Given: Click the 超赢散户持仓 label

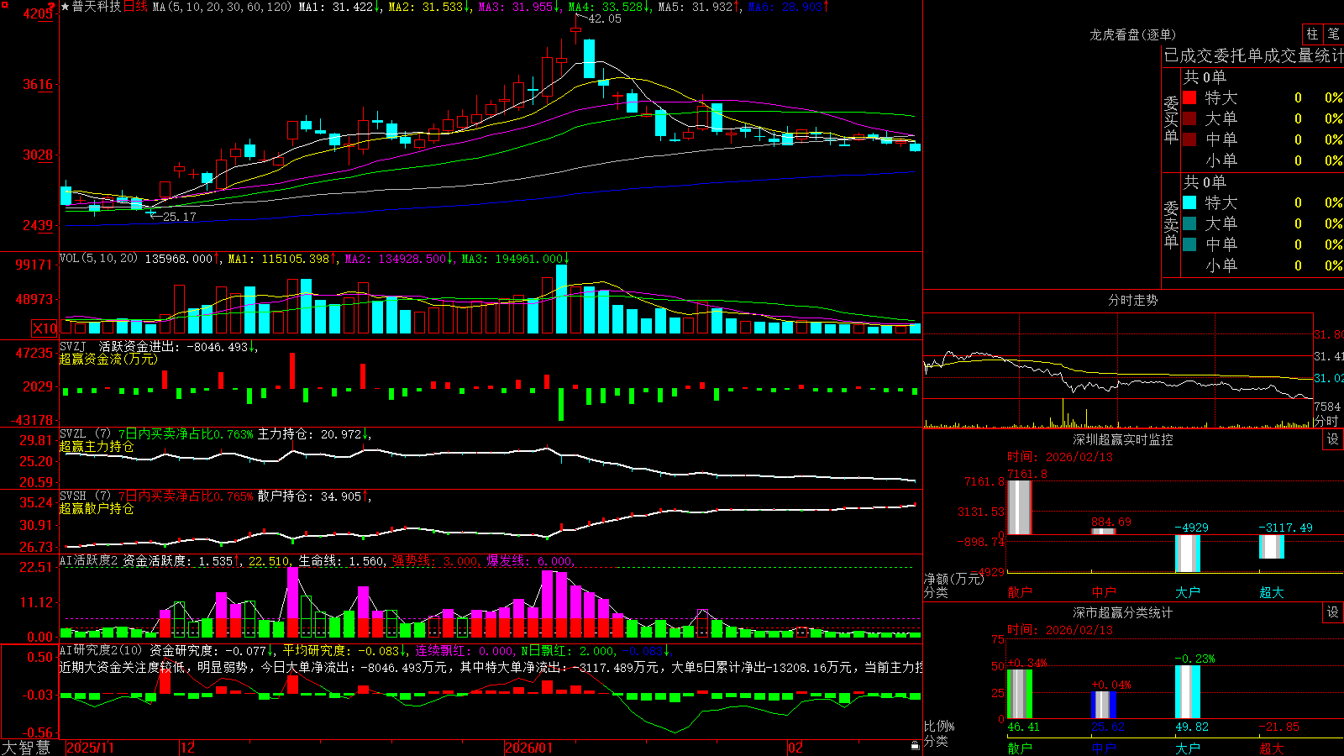Looking at the screenshot, I should tap(97, 509).
